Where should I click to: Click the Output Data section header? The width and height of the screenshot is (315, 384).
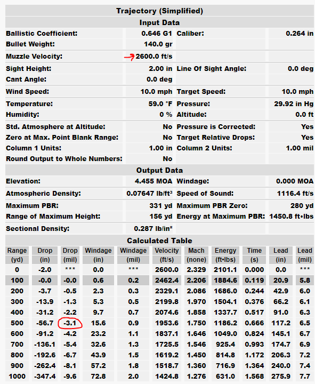(159, 170)
